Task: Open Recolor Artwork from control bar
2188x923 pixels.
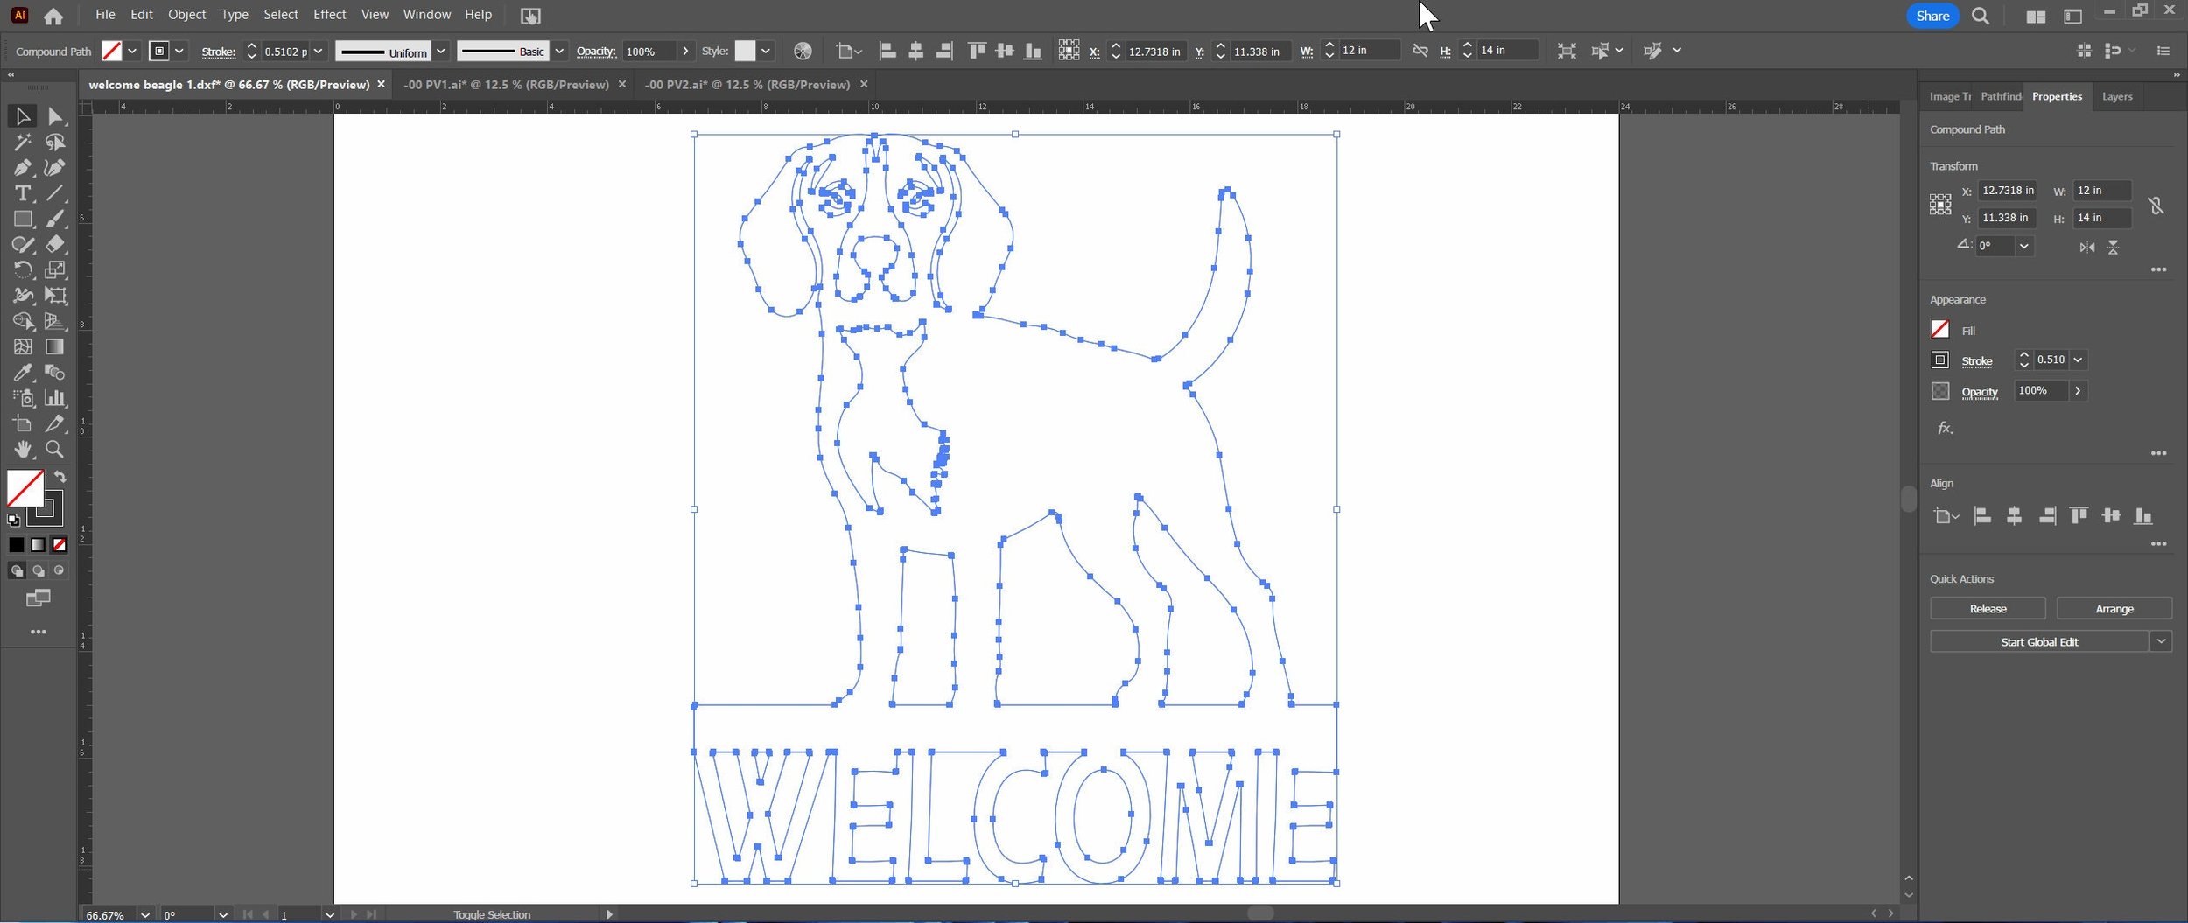Action: point(803,51)
